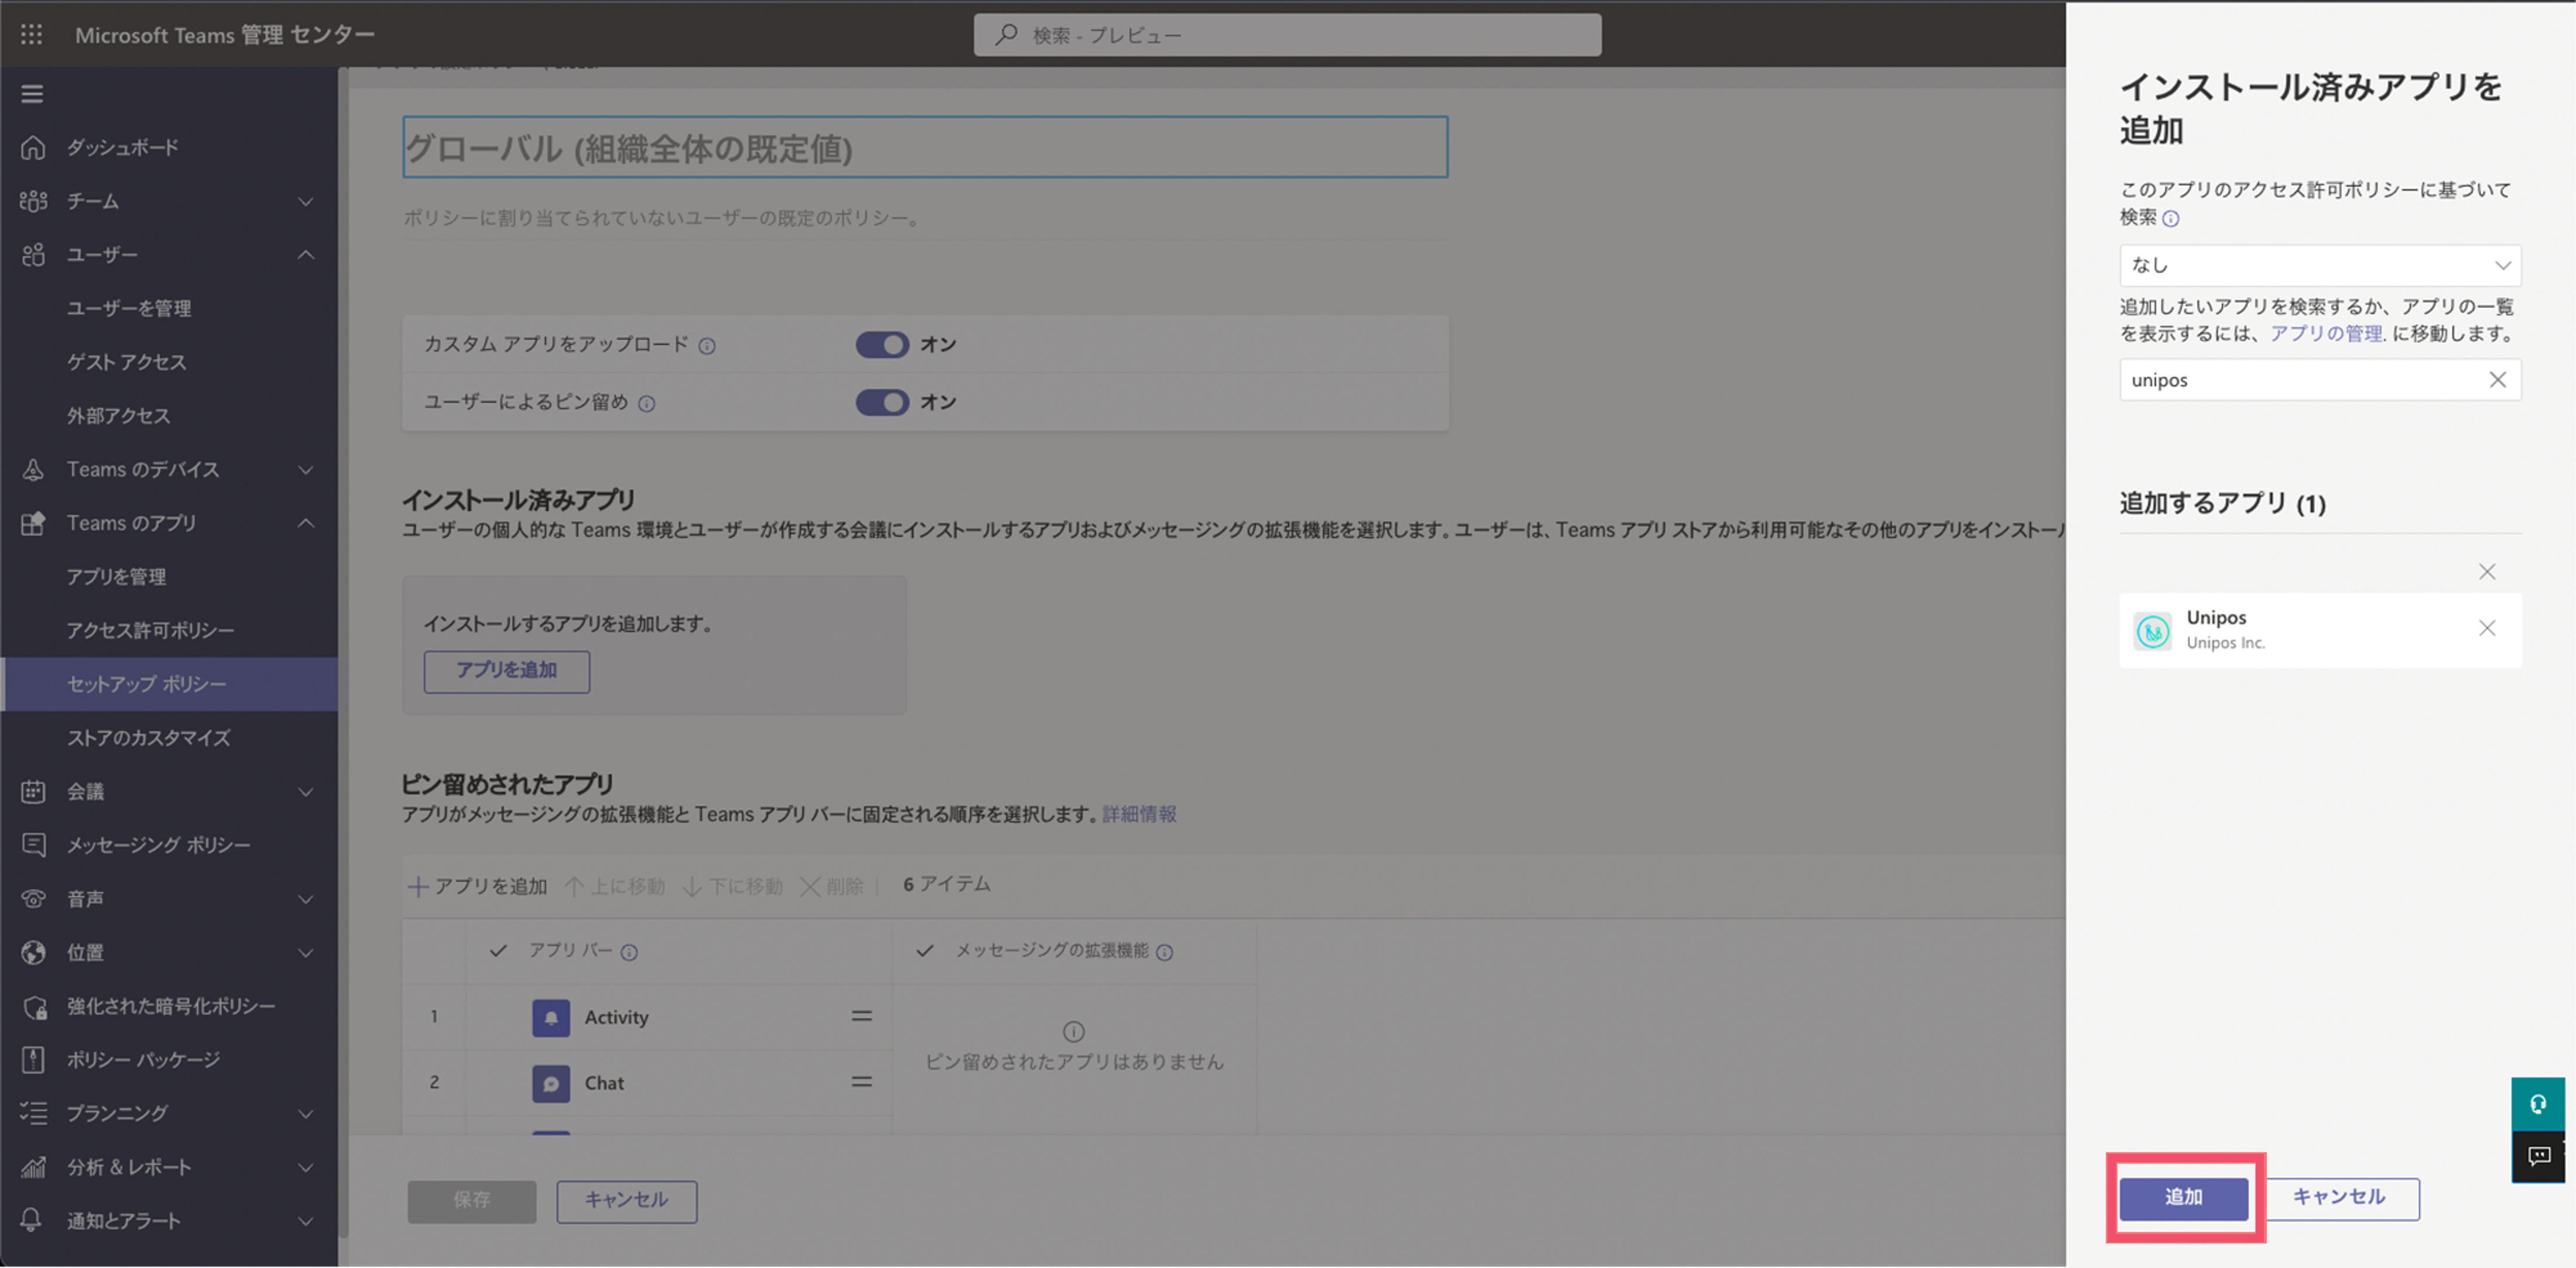2576x1268 pixels.
Task: Open the permission policy なし dropdown
Action: pos(2320,265)
